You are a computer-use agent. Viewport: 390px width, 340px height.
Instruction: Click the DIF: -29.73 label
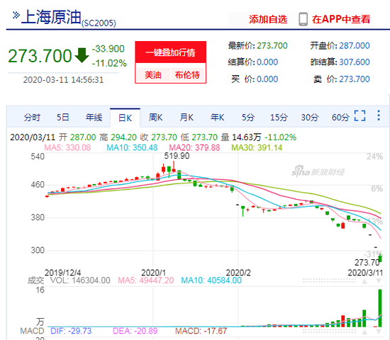(x=71, y=331)
